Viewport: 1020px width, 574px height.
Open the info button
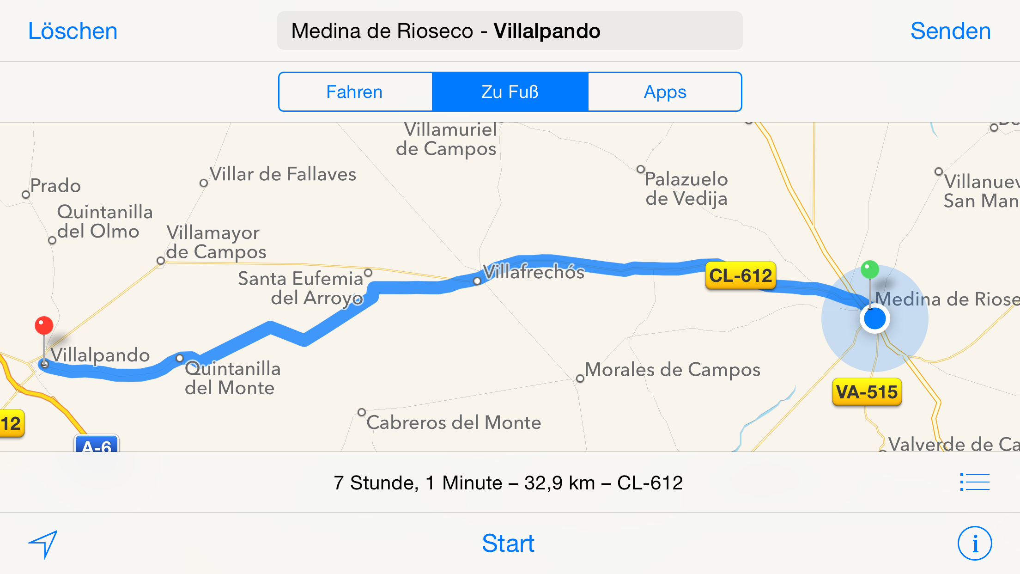[974, 543]
